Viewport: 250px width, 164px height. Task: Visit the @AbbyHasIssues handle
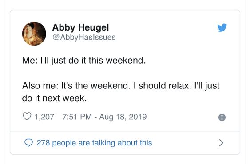coord(84,37)
